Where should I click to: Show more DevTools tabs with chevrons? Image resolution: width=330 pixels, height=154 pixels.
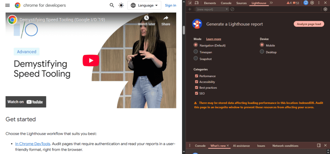271,3
